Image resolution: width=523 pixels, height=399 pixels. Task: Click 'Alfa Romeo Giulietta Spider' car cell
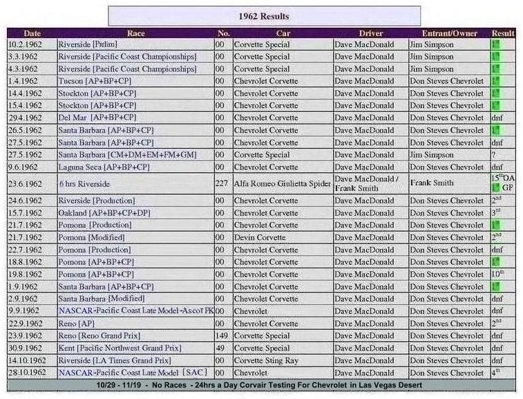pyautogui.click(x=282, y=184)
